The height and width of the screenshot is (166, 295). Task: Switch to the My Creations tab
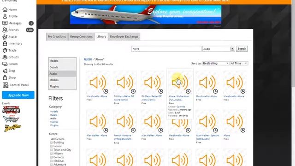pos(57,36)
